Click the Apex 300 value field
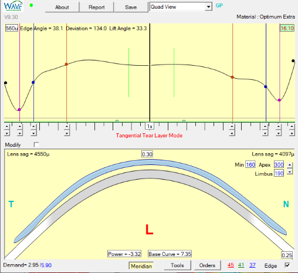Screen dimensions: 298x273 279,164
